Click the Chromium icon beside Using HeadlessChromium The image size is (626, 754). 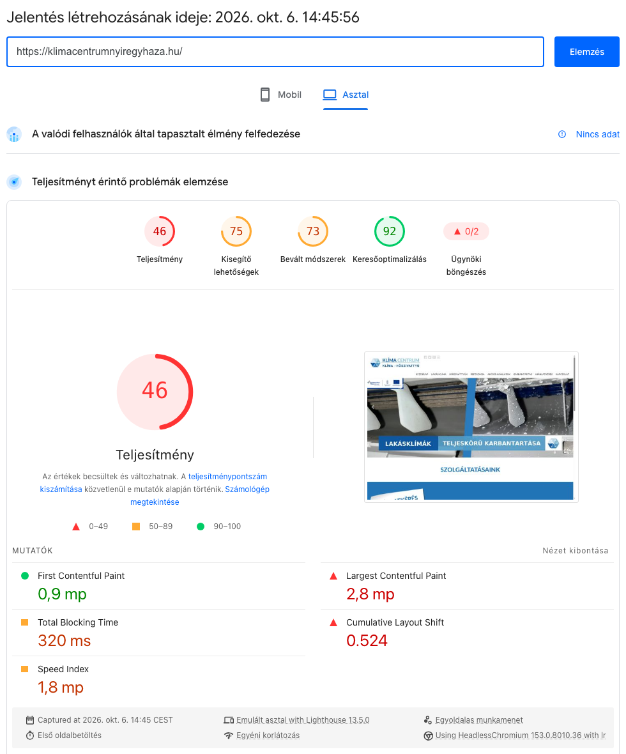[x=428, y=735]
